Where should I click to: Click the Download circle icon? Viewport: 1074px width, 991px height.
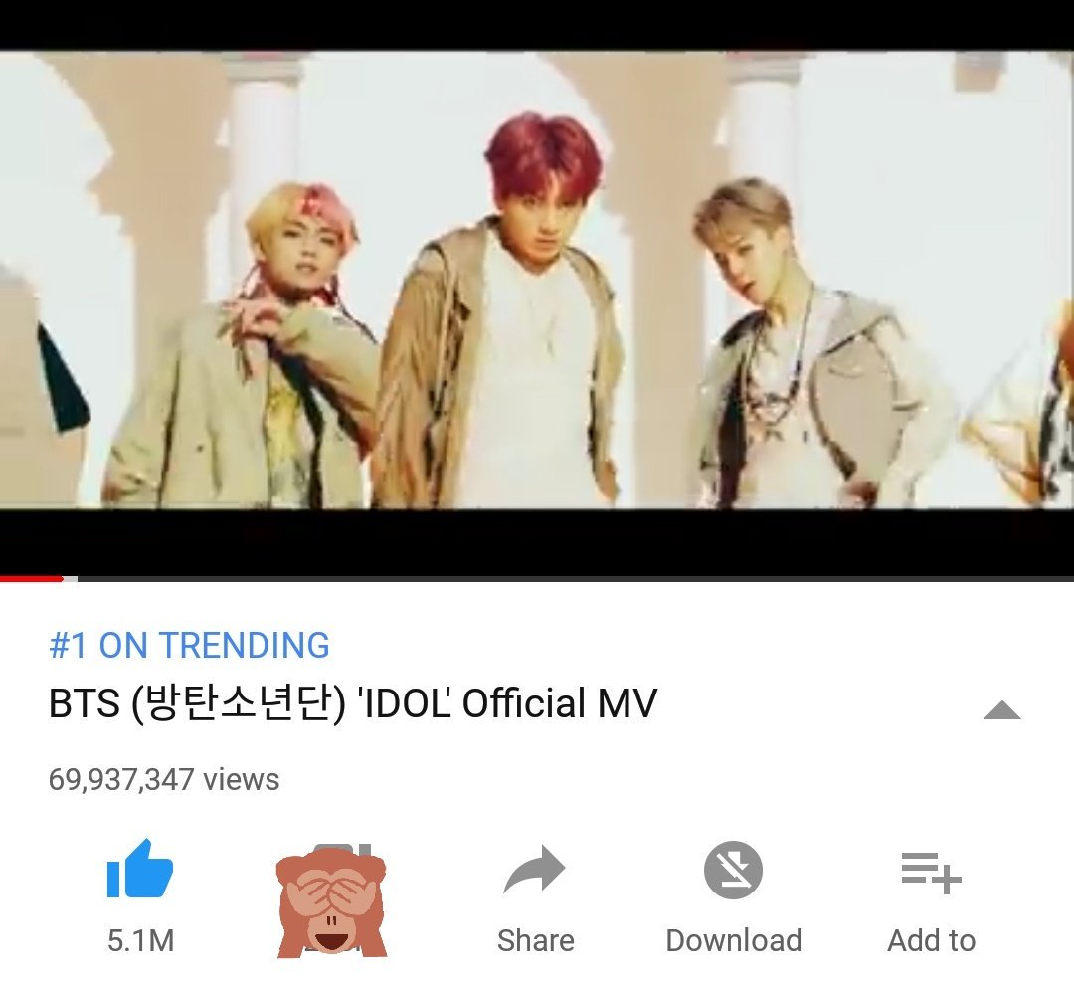tap(733, 870)
